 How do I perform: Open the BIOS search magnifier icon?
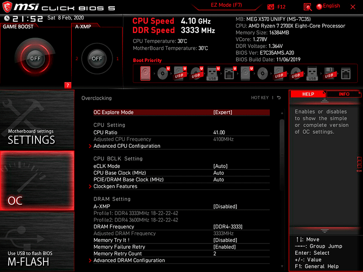point(308,7)
